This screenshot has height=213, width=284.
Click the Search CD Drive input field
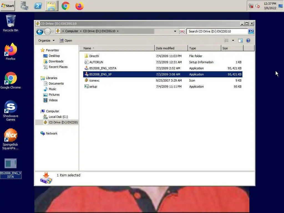(217, 31)
